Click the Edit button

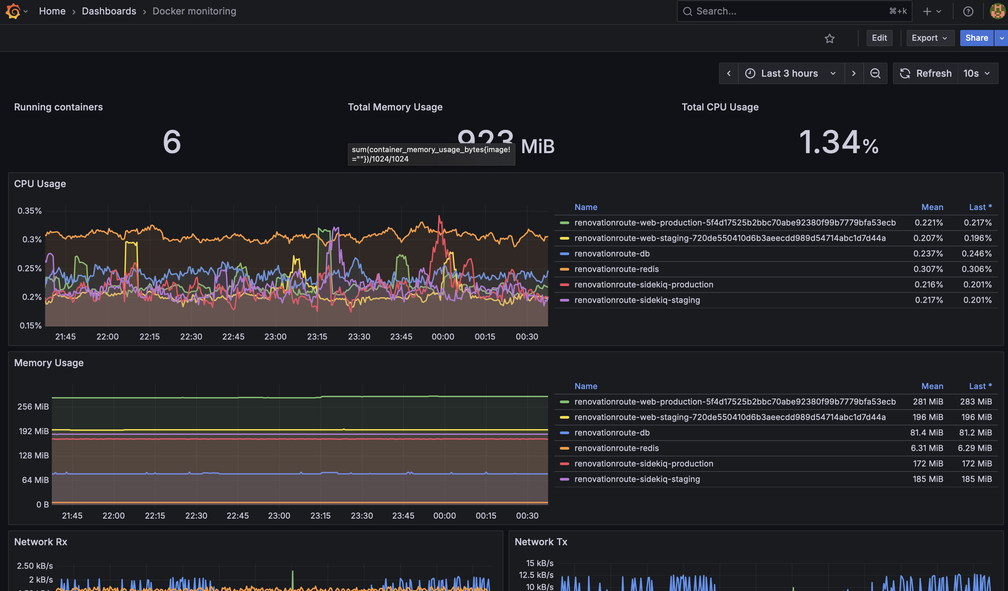pos(879,38)
